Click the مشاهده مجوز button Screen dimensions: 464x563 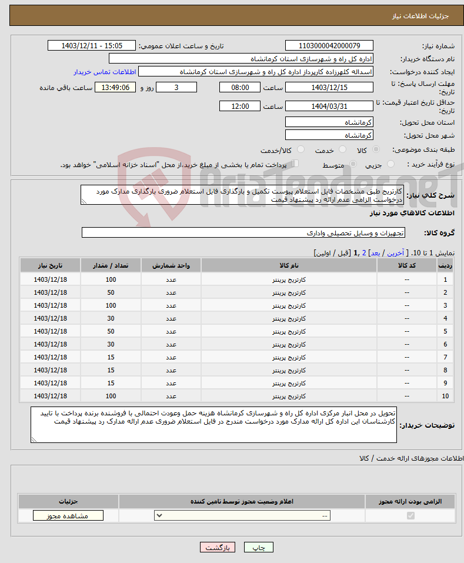(x=68, y=515)
